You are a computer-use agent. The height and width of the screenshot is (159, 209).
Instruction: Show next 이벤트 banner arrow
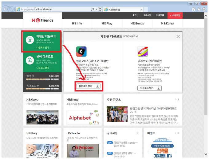179,133
